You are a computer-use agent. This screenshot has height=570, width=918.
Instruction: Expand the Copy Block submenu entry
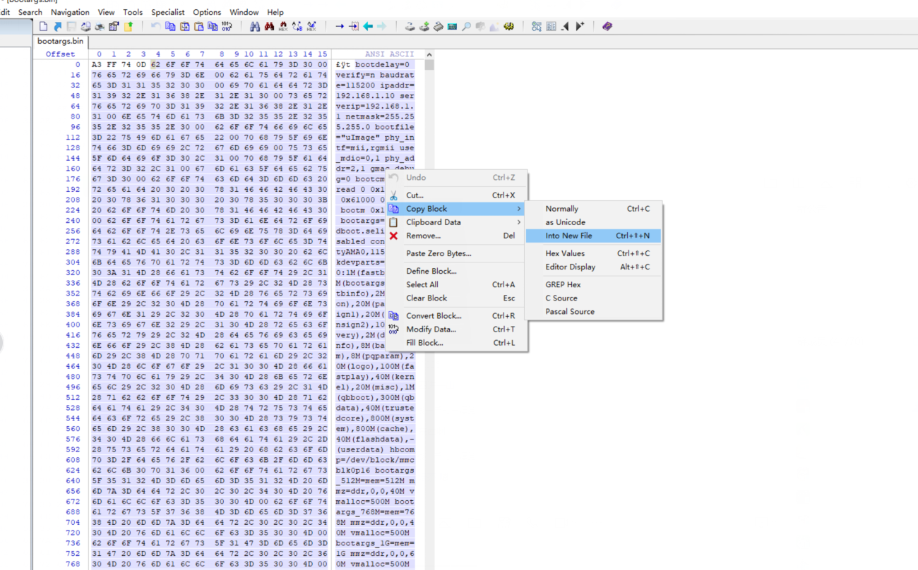click(x=457, y=209)
